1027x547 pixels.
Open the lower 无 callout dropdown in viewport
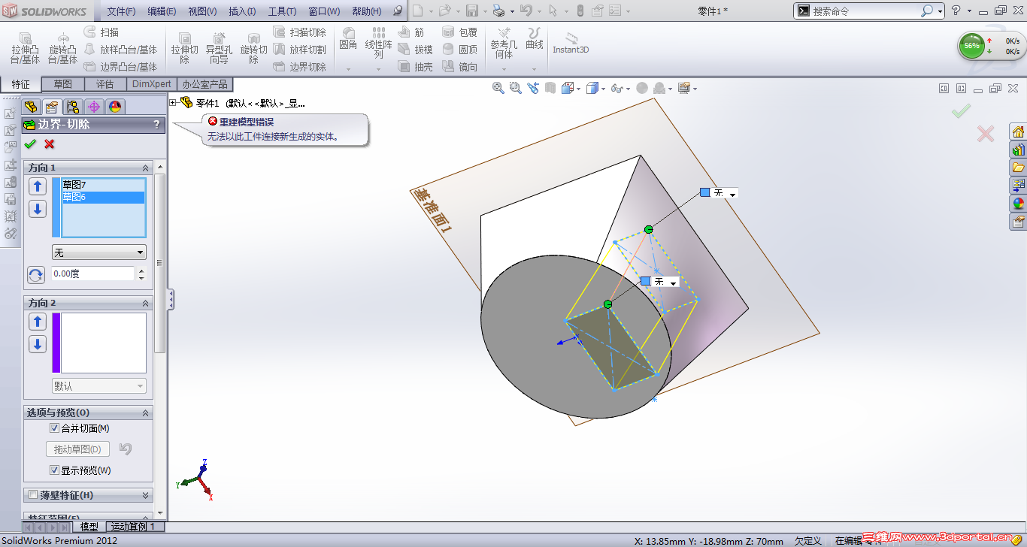[x=673, y=283]
